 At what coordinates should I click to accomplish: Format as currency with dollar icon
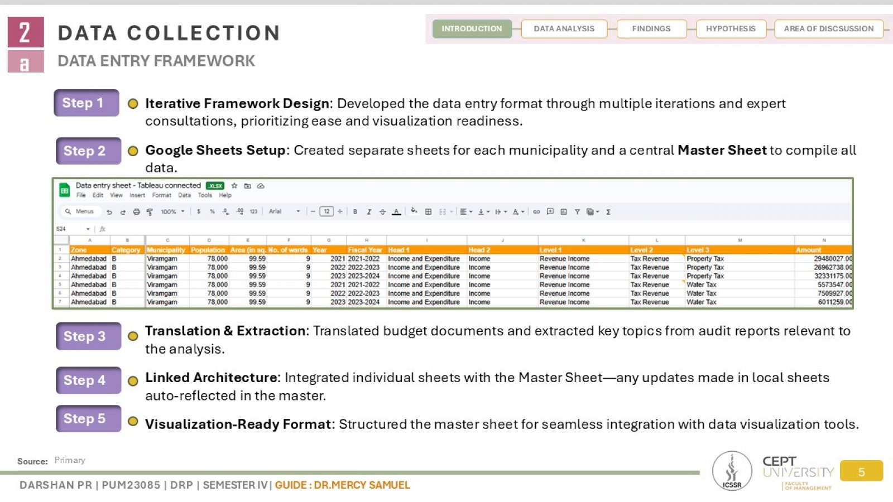[199, 211]
